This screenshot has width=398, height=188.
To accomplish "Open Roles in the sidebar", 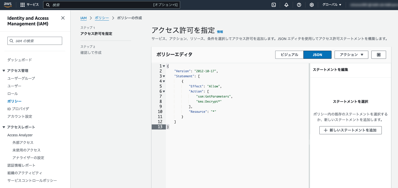I will point(12,94).
